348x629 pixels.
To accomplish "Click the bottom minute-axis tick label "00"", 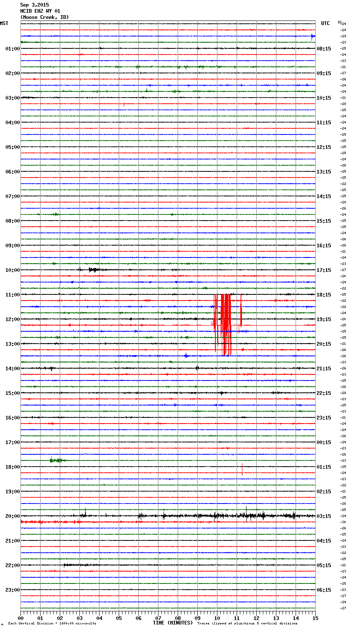I will tap(20, 618).
